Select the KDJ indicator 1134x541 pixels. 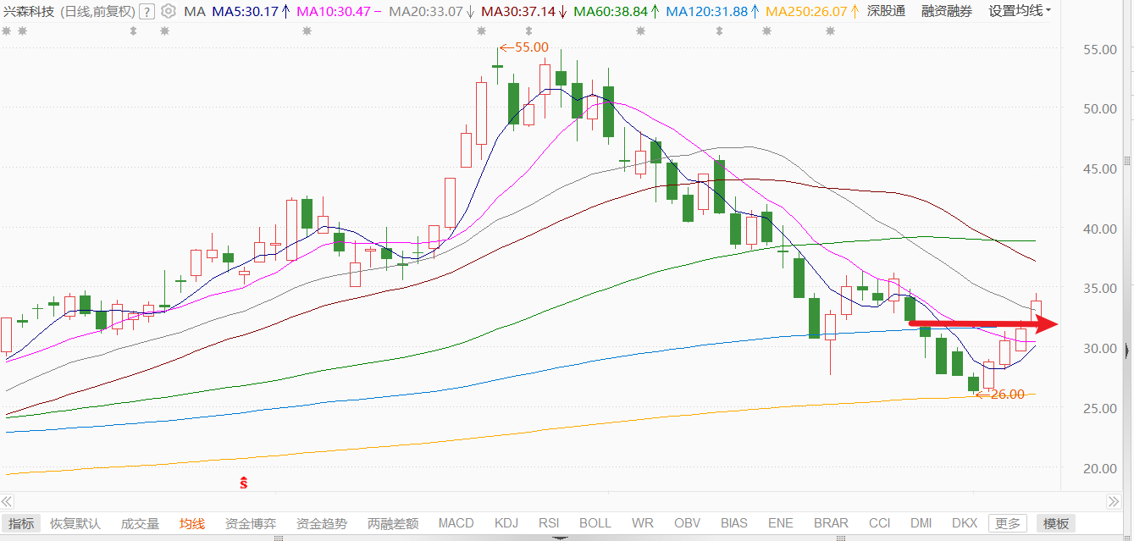(x=506, y=523)
